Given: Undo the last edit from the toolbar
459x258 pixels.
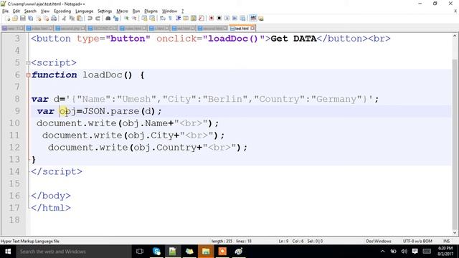Looking at the screenshot, I should tap(90, 18).
